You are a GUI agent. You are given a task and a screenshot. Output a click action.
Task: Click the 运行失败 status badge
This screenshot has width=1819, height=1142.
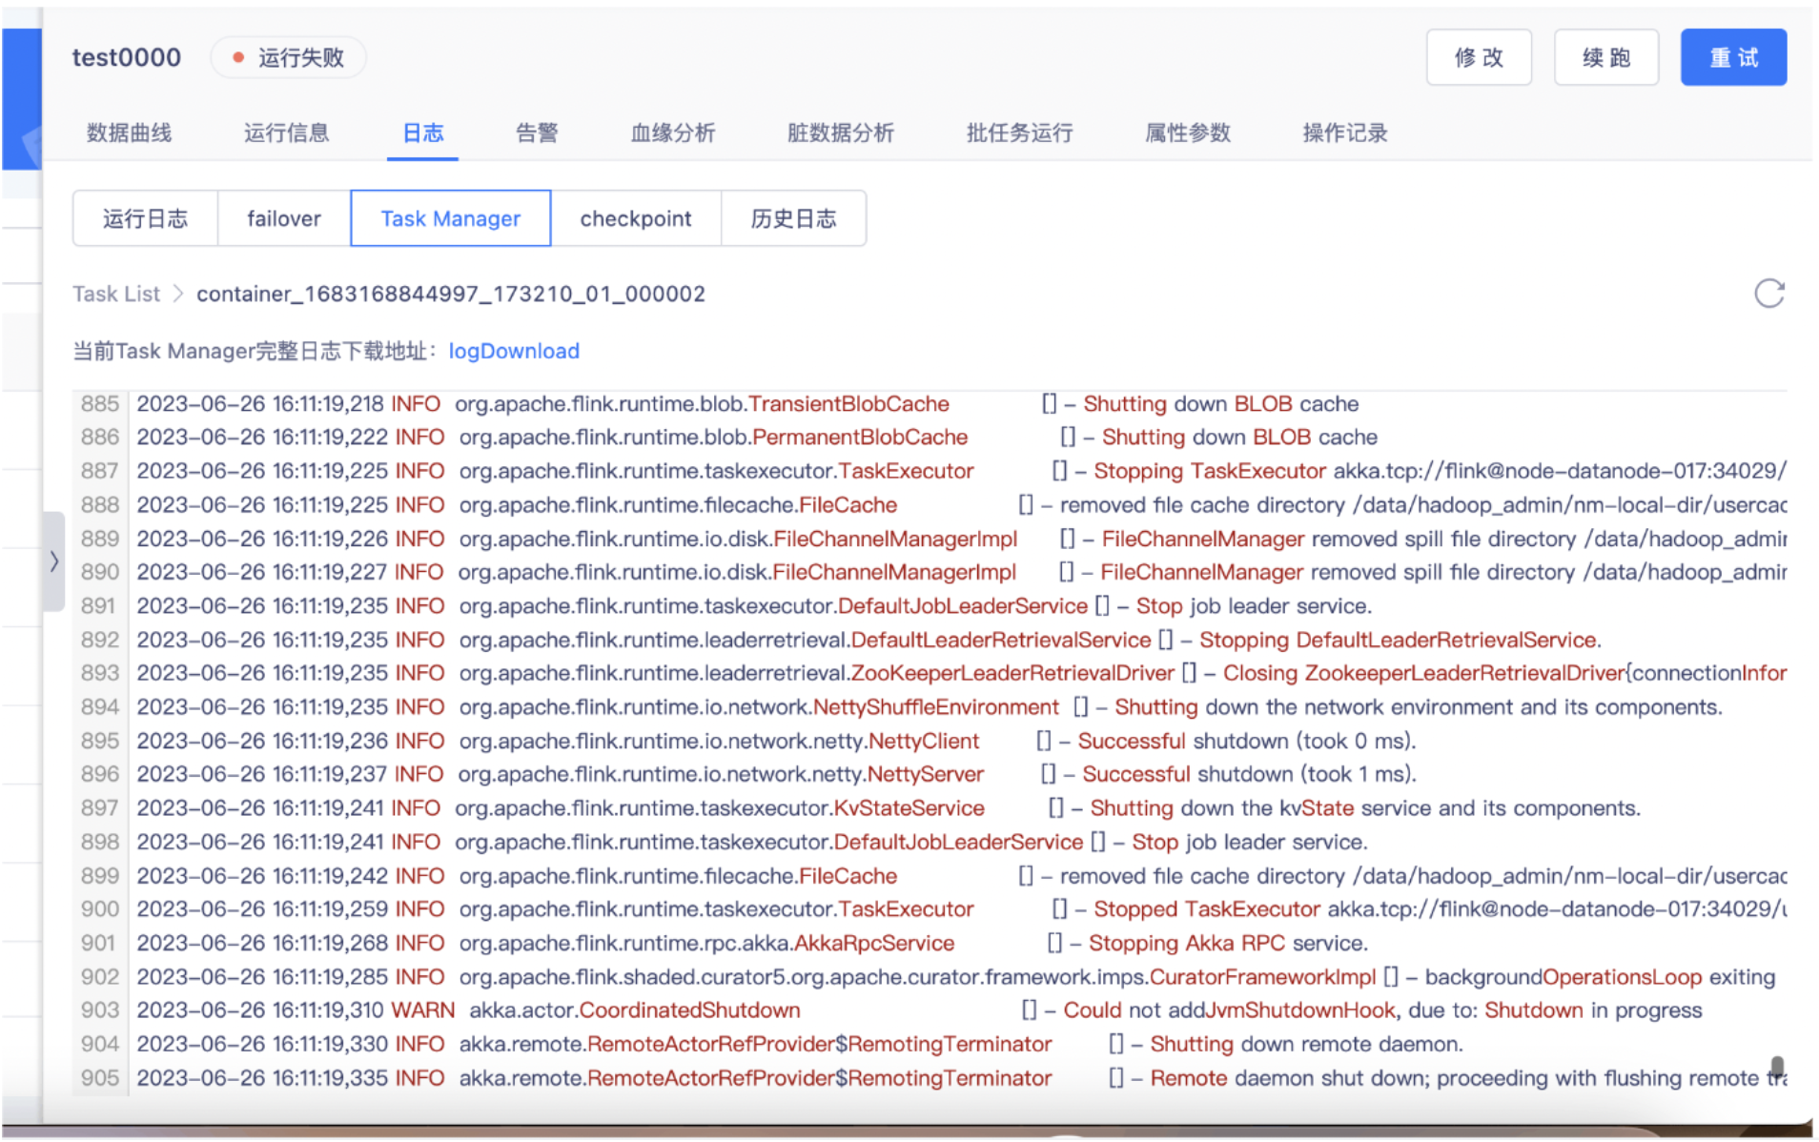(x=288, y=57)
